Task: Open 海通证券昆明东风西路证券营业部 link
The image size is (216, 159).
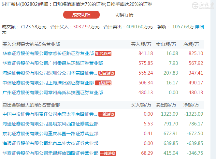Action: pyautogui.click(x=50, y=124)
